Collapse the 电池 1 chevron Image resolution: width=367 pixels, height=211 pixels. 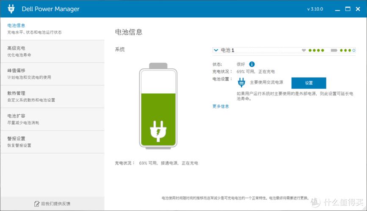(x=216, y=50)
